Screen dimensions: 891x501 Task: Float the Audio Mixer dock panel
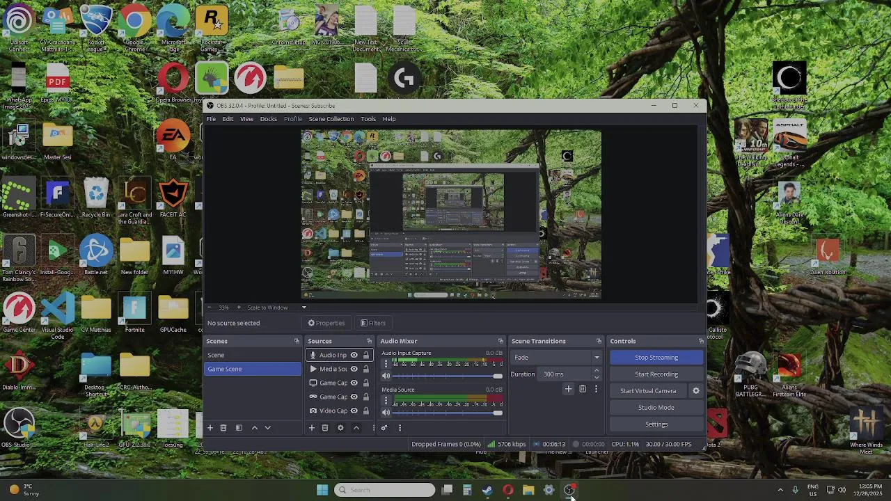500,341
